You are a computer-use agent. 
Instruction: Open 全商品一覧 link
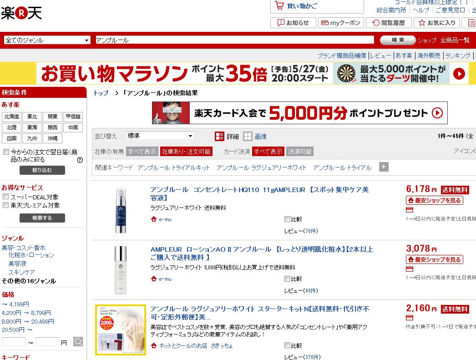pos(455,40)
